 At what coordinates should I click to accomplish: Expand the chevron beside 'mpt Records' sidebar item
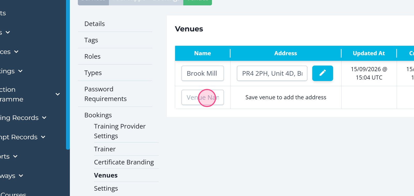pyautogui.click(x=43, y=137)
